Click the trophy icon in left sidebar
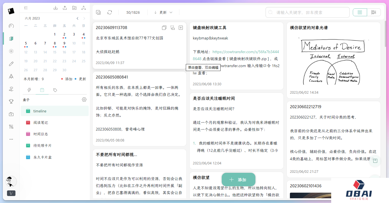The width and height of the screenshot is (389, 203). tap(11, 101)
